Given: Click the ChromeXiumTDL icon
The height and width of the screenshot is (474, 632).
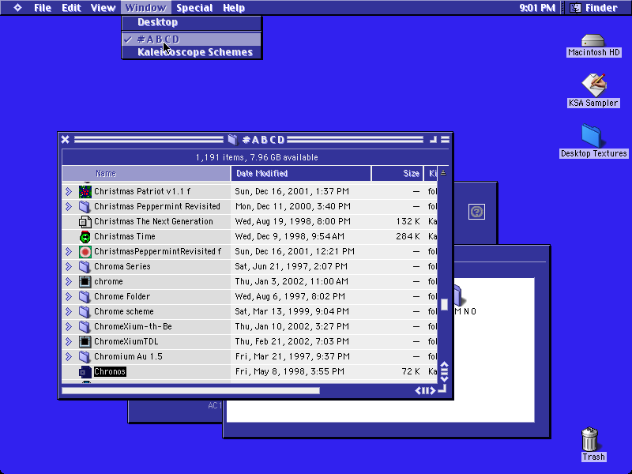Looking at the screenshot, I should click(85, 341).
